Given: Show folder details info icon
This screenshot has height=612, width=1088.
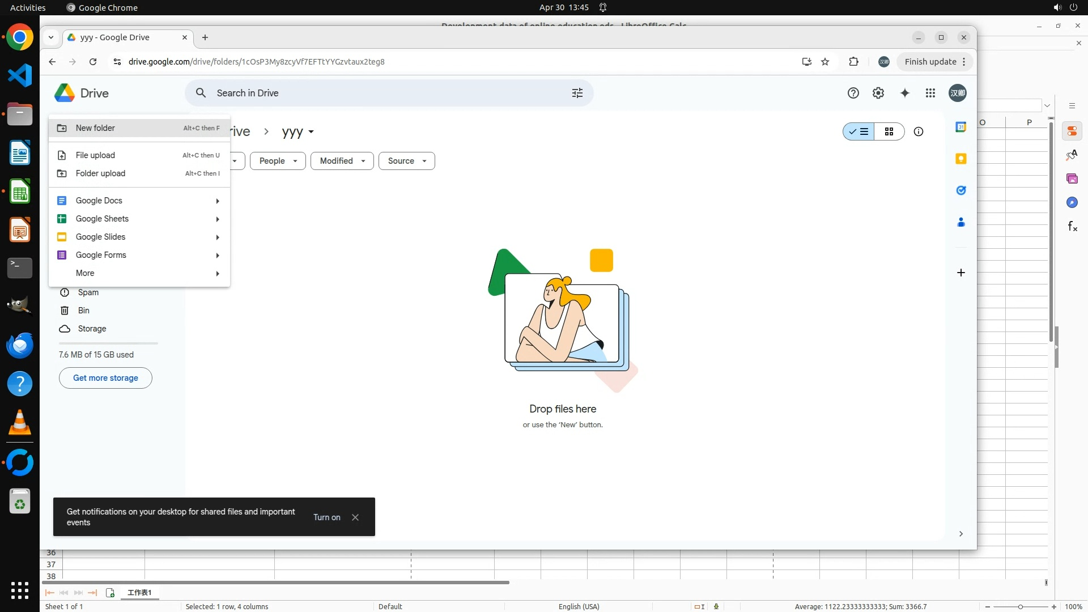Looking at the screenshot, I should tap(918, 131).
